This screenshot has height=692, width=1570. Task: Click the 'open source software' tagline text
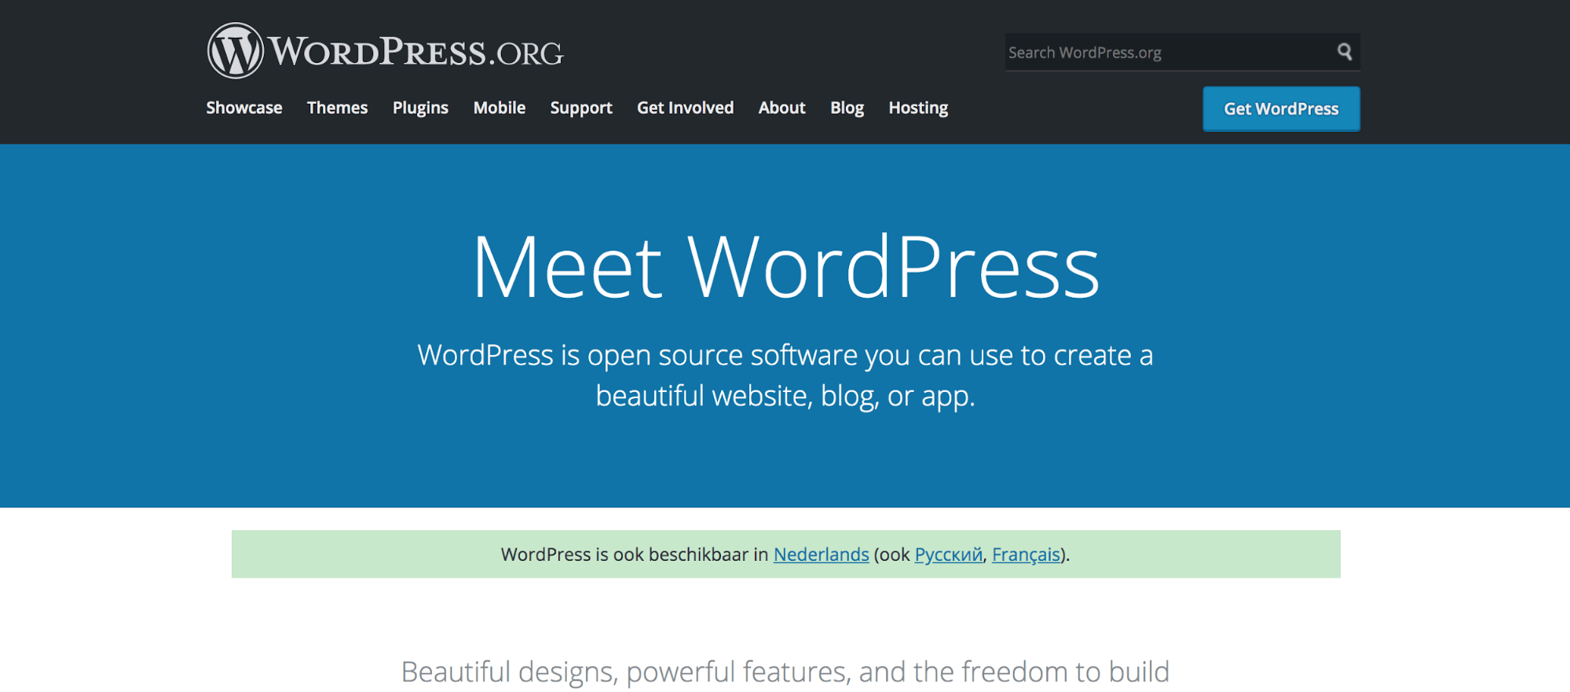click(x=723, y=355)
